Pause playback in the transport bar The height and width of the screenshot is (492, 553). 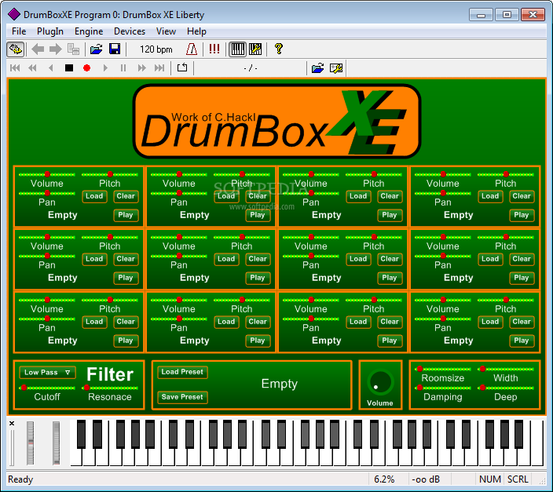click(x=123, y=67)
